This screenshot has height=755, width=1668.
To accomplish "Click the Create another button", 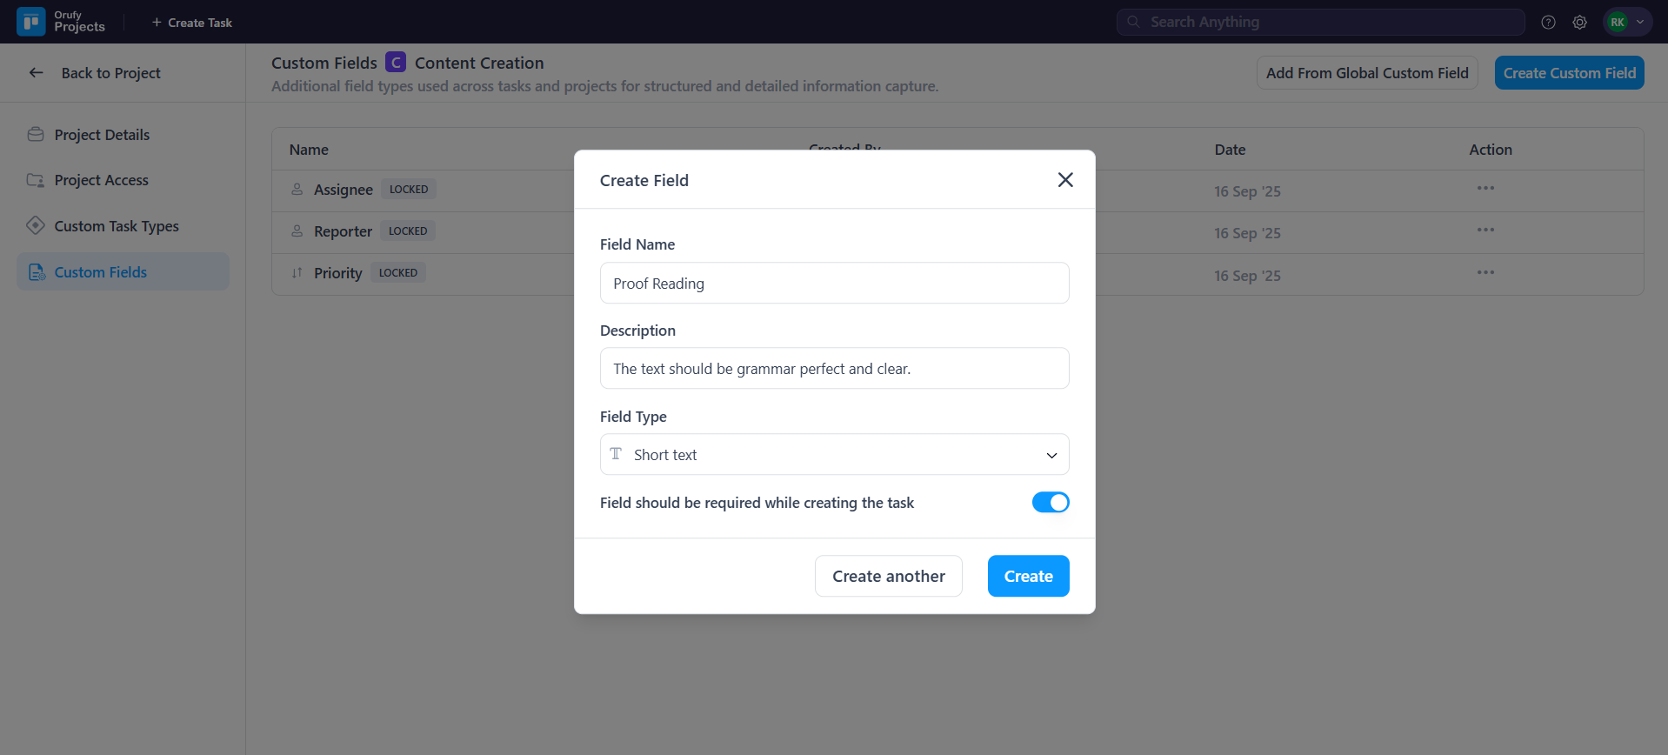I will (x=888, y=577).
